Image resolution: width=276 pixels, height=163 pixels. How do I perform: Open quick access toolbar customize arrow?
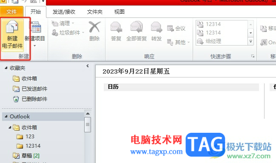[x=43, y=1]
